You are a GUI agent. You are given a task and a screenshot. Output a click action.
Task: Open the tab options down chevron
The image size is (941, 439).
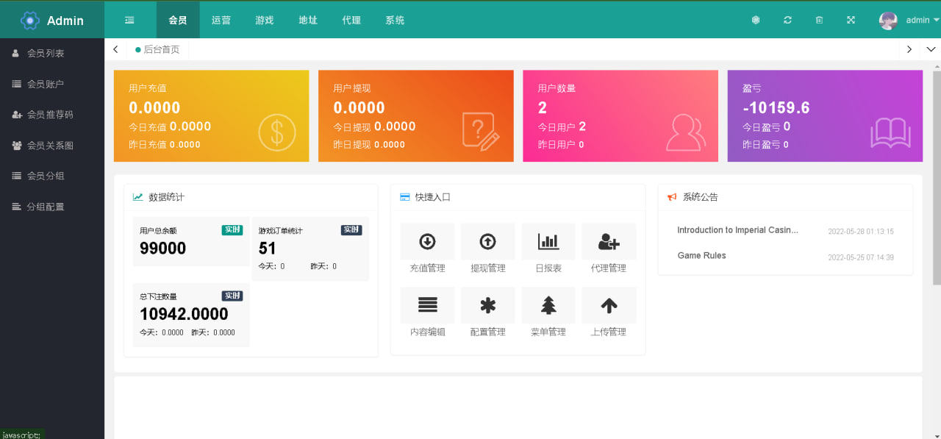pyautogui.click(x=931, y=49)
